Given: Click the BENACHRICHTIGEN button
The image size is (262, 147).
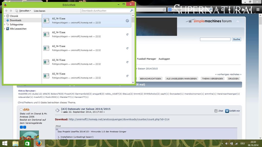Looking at the screenshot, I should pyautogui.click(x=150, y=79).
